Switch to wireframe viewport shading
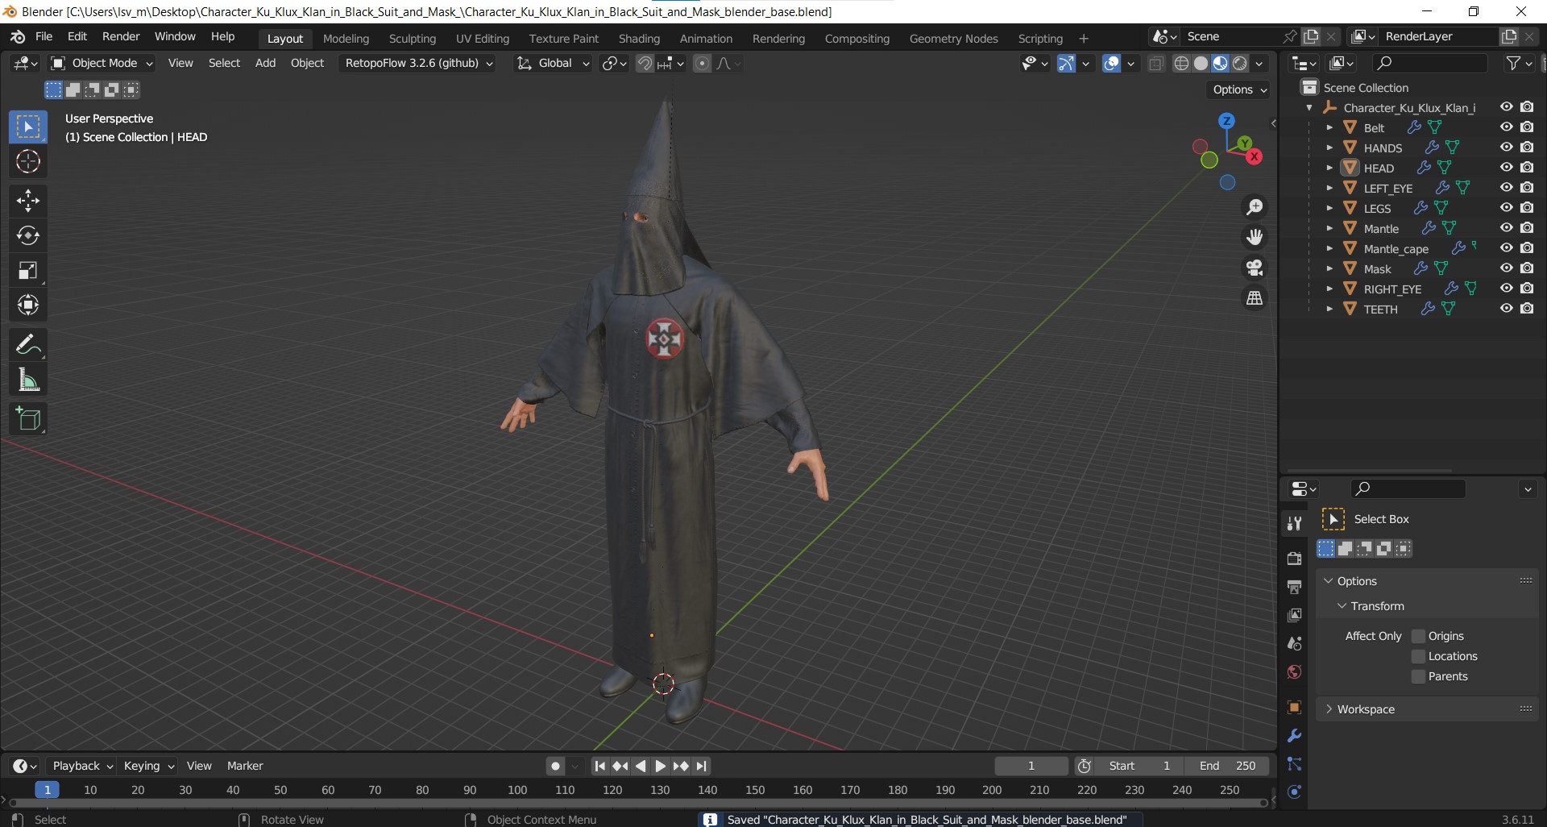The image size is (1547, 827). [1181, 64]
